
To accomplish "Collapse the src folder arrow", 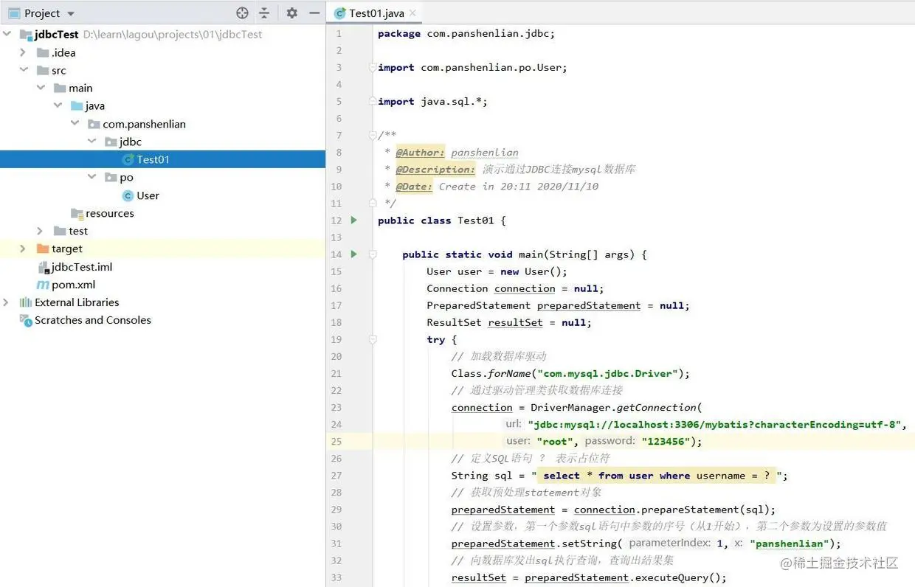I will (x=23, y=70).
